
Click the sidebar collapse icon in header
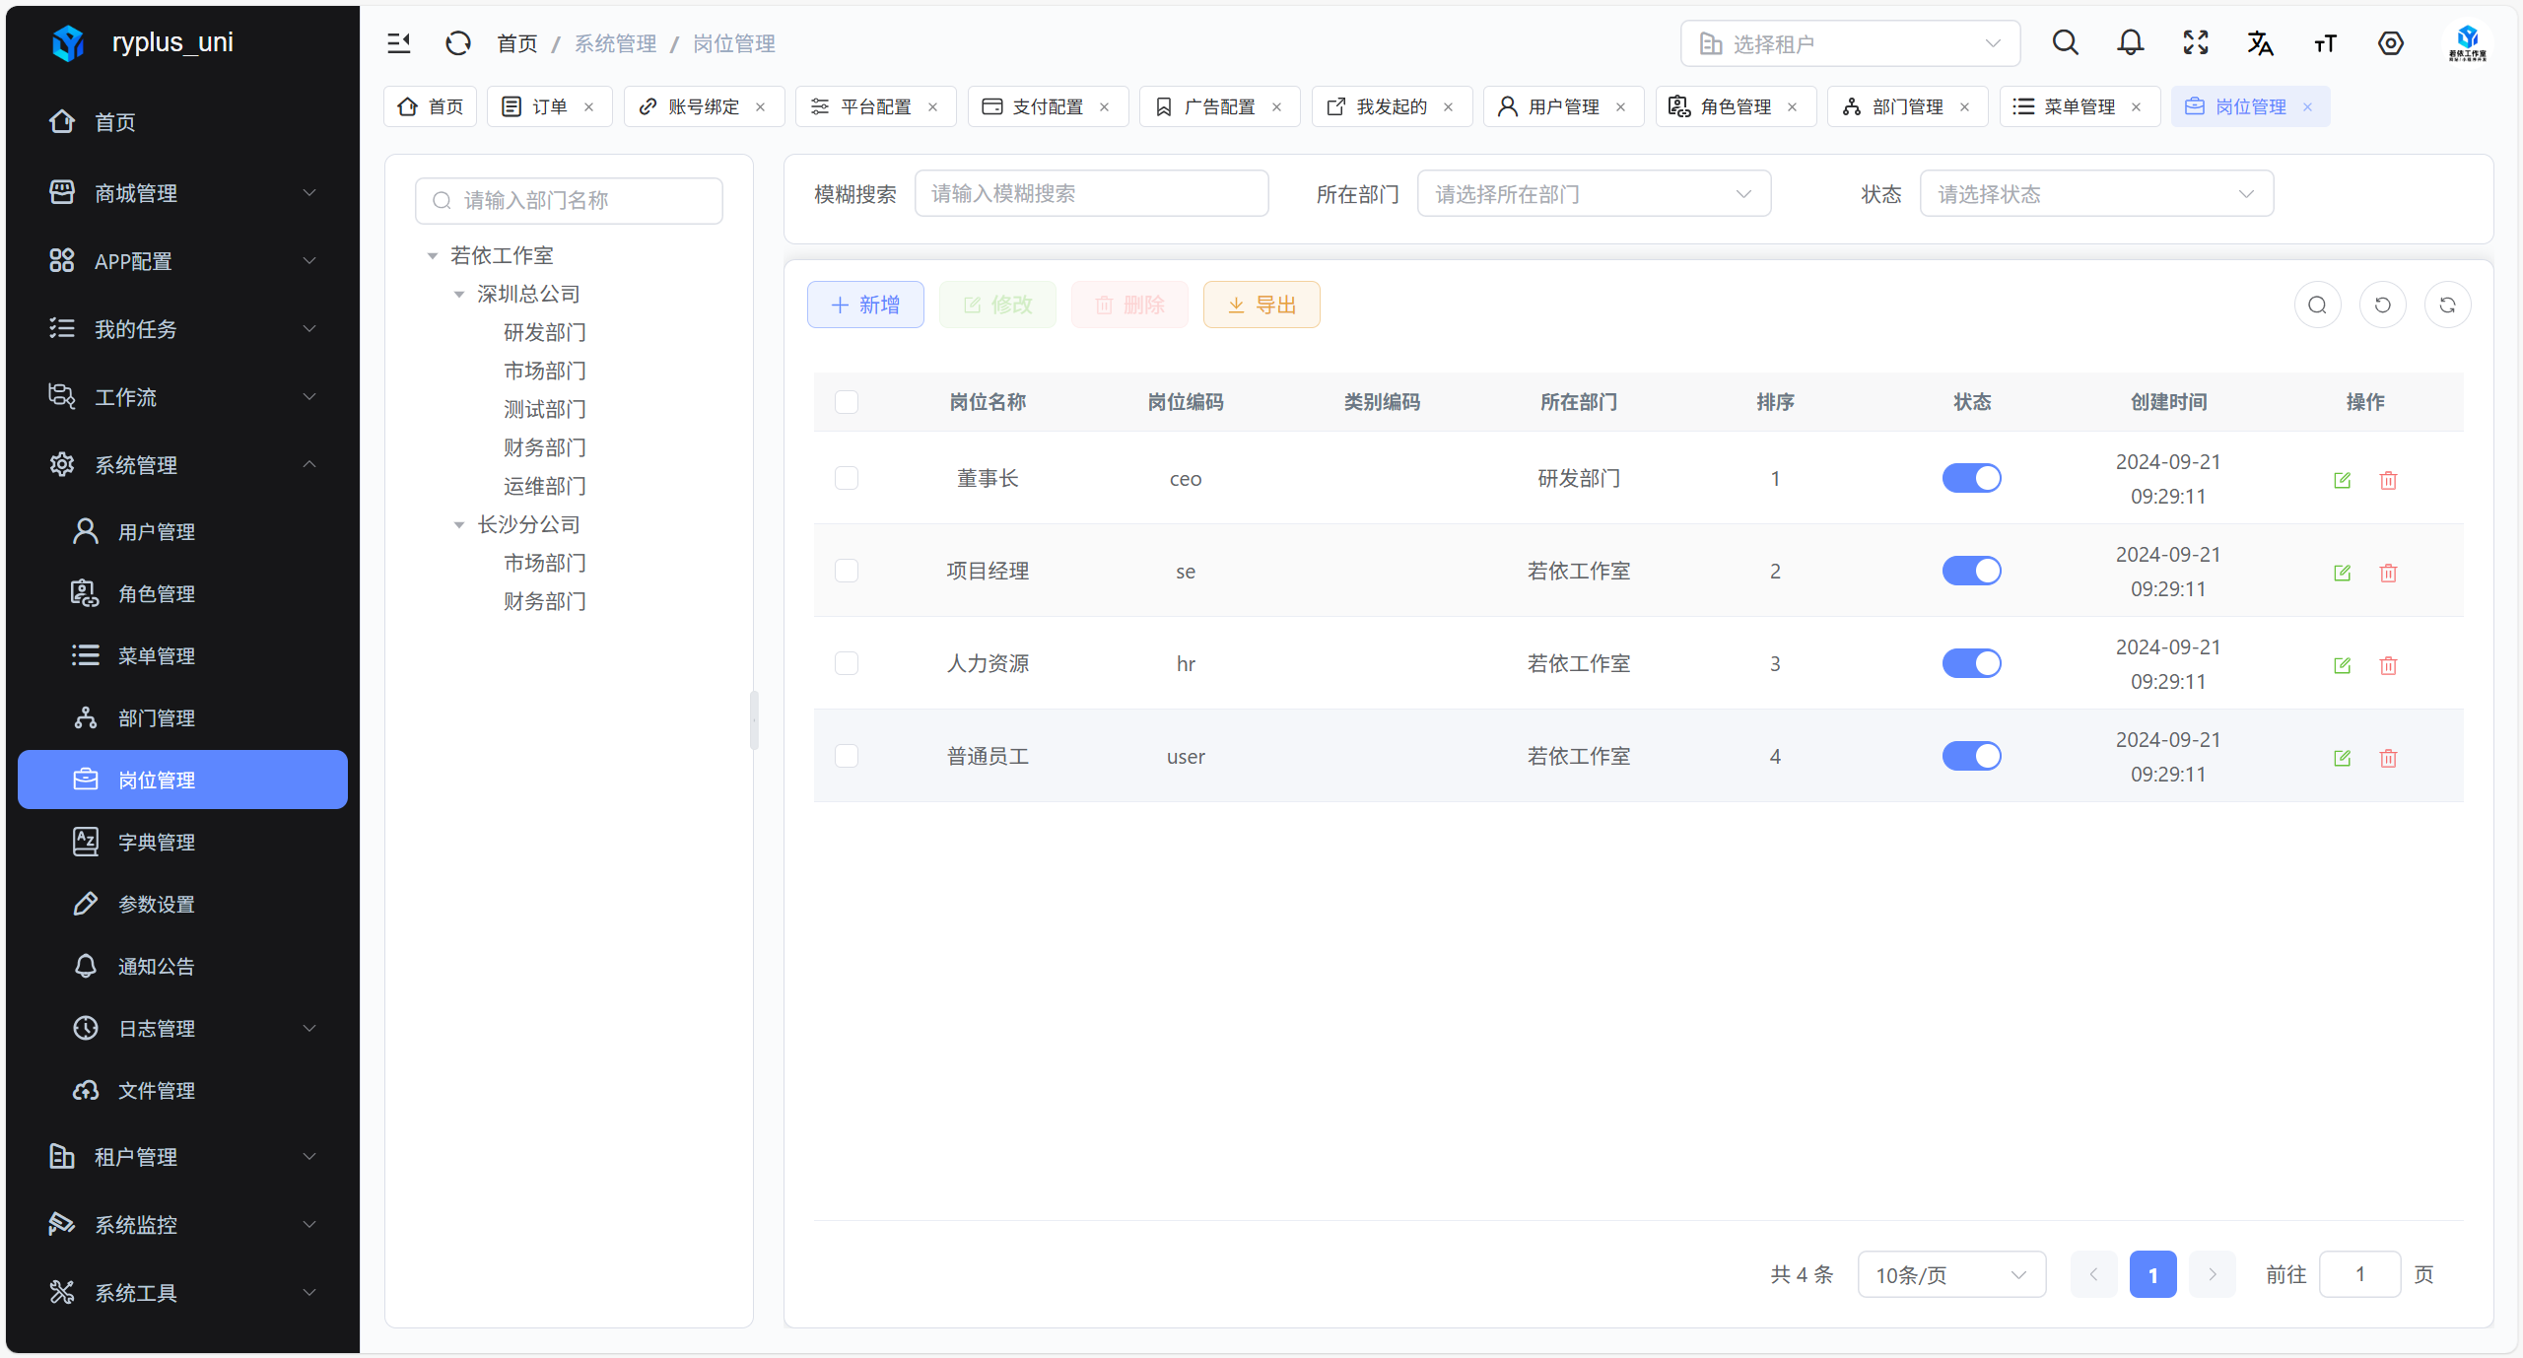398,43
